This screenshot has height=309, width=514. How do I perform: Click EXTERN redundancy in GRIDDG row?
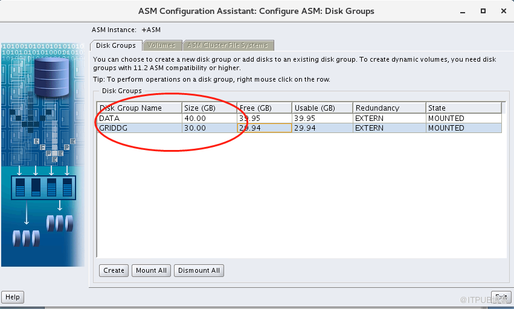tap(390, 128)
